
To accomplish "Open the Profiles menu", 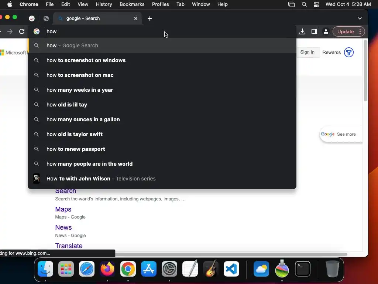I will [x=160, y=4].
